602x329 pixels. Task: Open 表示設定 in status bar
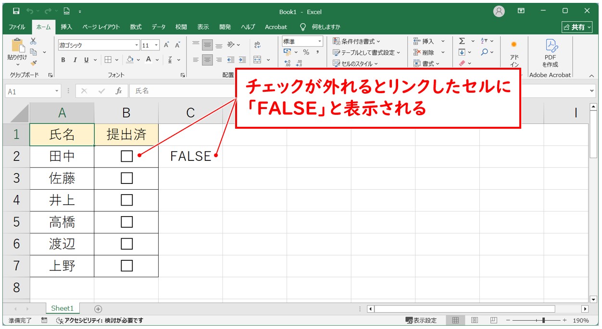tap(421, 320)
